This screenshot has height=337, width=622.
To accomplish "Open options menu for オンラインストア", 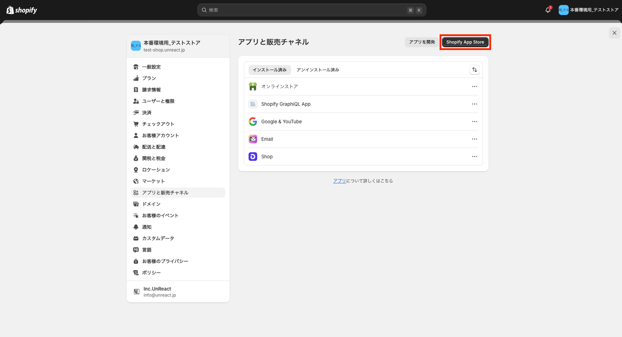I will [474, 86].
